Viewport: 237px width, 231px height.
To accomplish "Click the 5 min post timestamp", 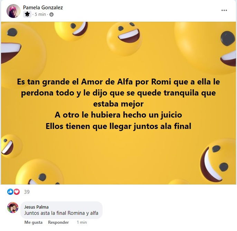I will pos(40,14).
